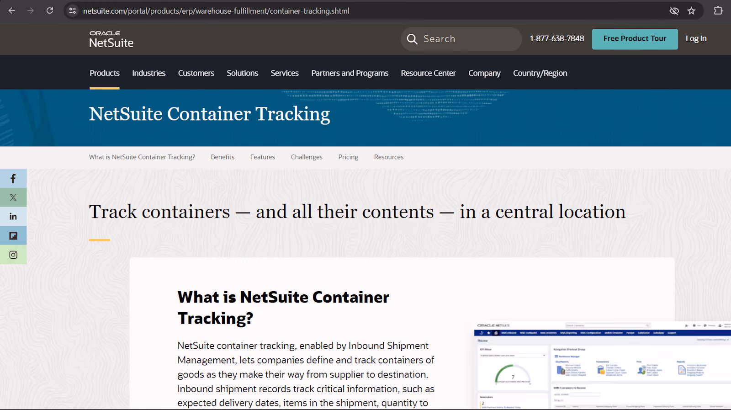Click the 'NetSuite Container Tracking' banner title

coord(209,114)
